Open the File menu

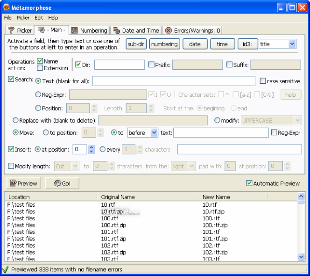pyautogui.click(x=8, y=18)
